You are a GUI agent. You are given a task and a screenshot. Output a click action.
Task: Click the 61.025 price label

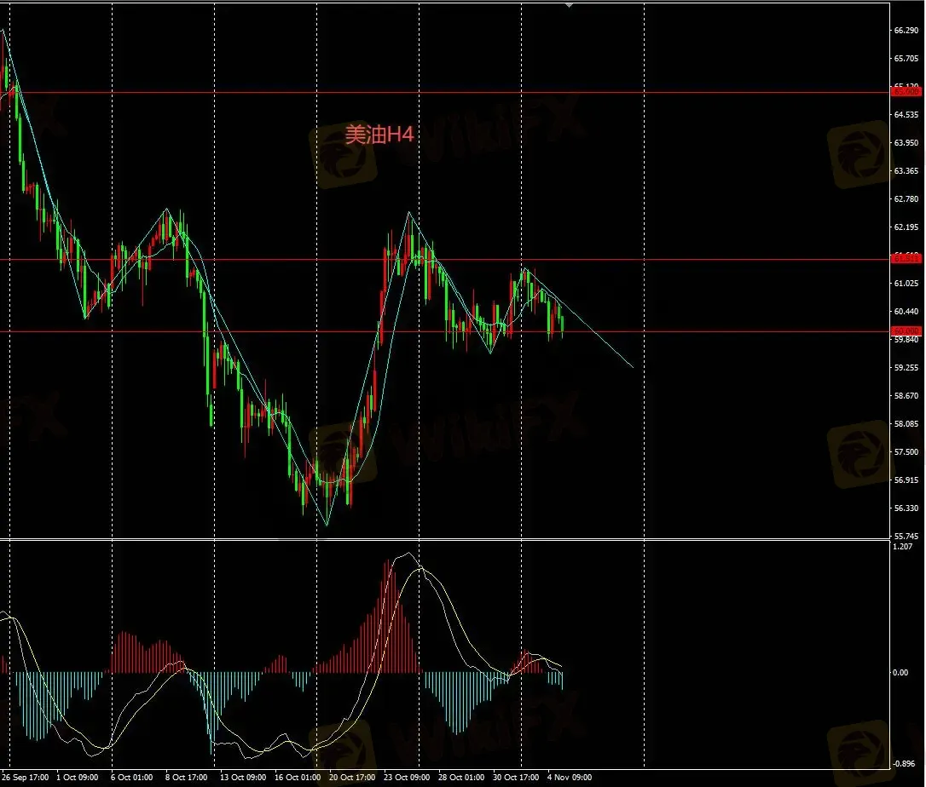coord(906,283)
